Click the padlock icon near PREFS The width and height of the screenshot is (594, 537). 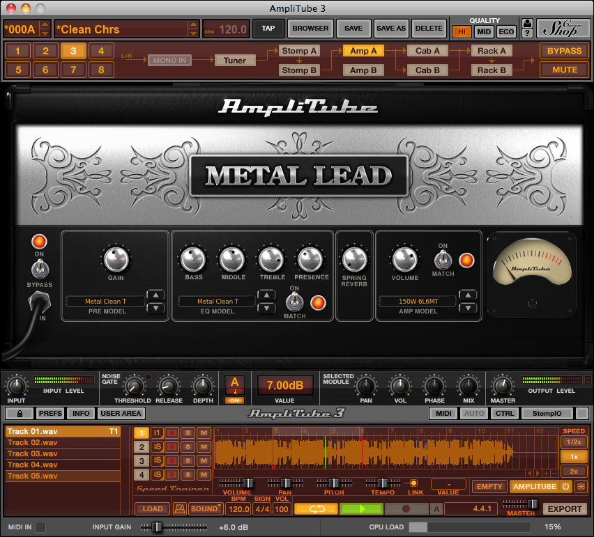(x=19, y=413)
